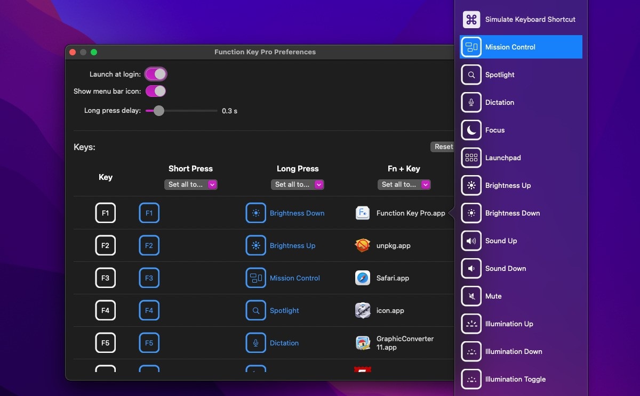Change F2 long press action Brightness Up
The image size is (640, 396).
(281, 245)
